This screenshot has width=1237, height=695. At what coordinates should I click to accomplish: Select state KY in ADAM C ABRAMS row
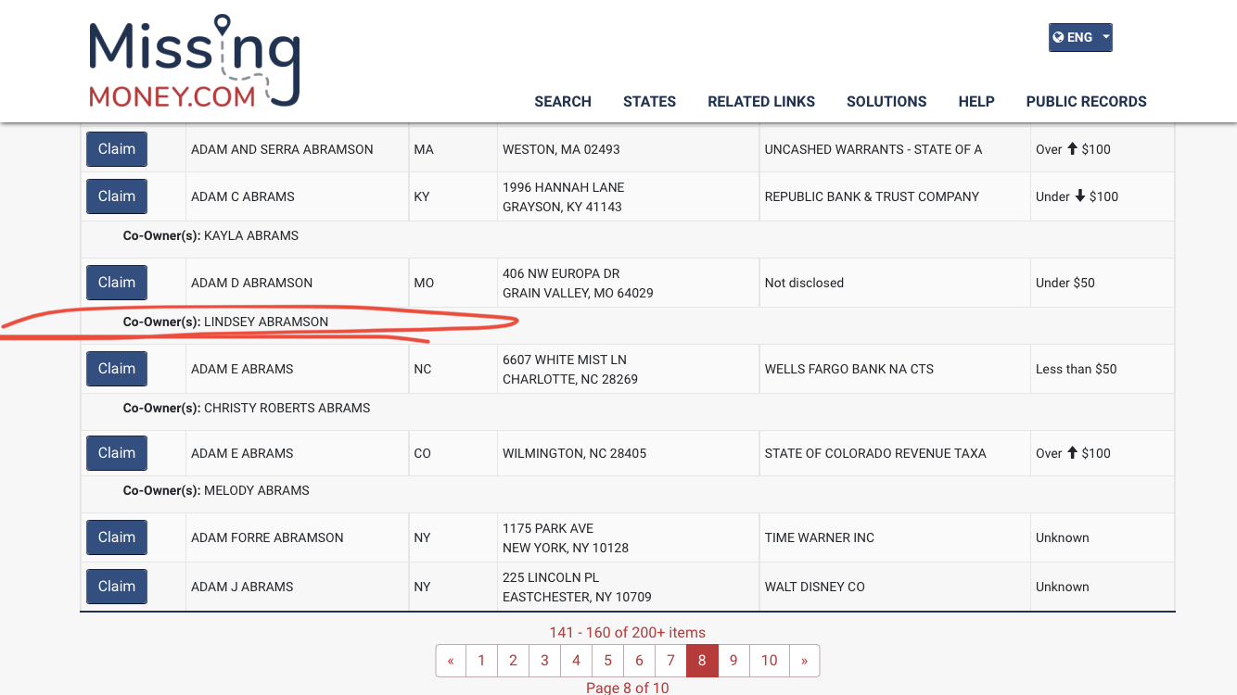[x=422, y=196]
